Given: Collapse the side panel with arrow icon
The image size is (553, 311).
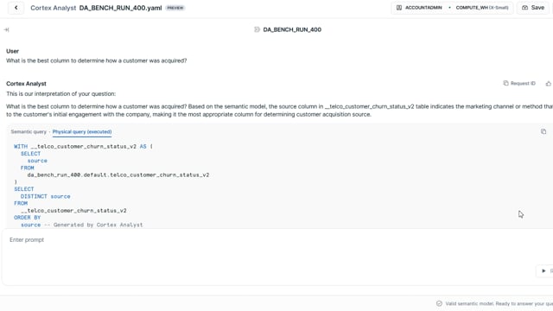Looking at the screenshot, I should [6, 29].
